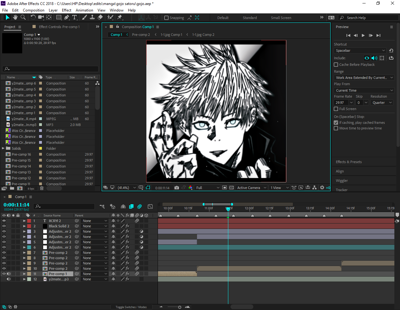Screen dimensions: 400x310
Task: Open the Range Work Area dropdown
Action: tap(364, 78)
